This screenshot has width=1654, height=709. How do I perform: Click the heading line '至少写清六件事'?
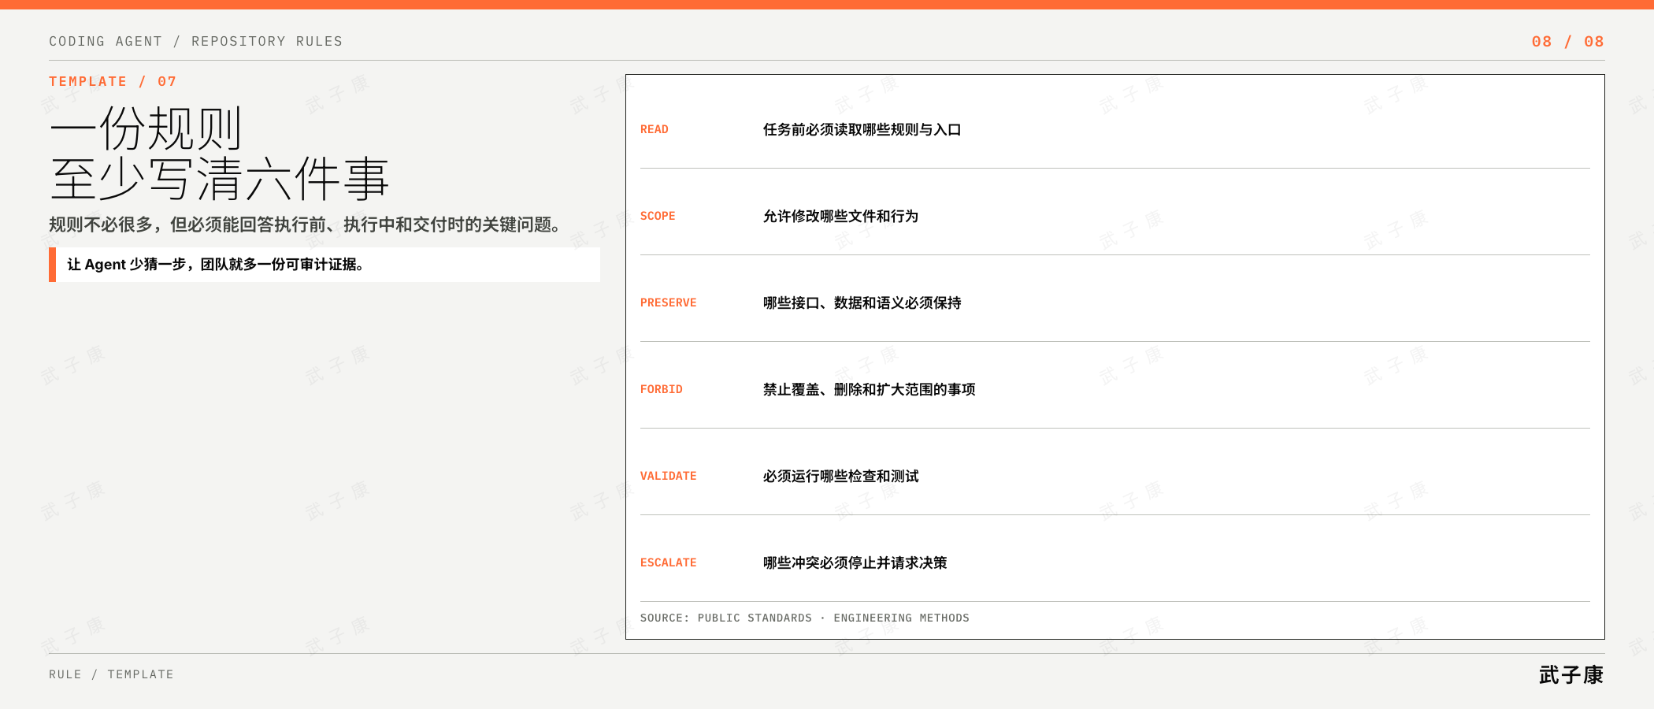(220, 179)
